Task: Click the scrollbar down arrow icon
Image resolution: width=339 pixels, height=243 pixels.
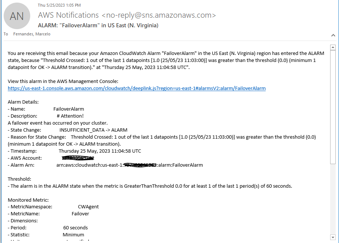Action: pyautogui.click(x=333, y=238)
